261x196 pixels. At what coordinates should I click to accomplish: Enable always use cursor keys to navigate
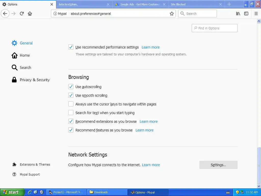pos(71,104)
